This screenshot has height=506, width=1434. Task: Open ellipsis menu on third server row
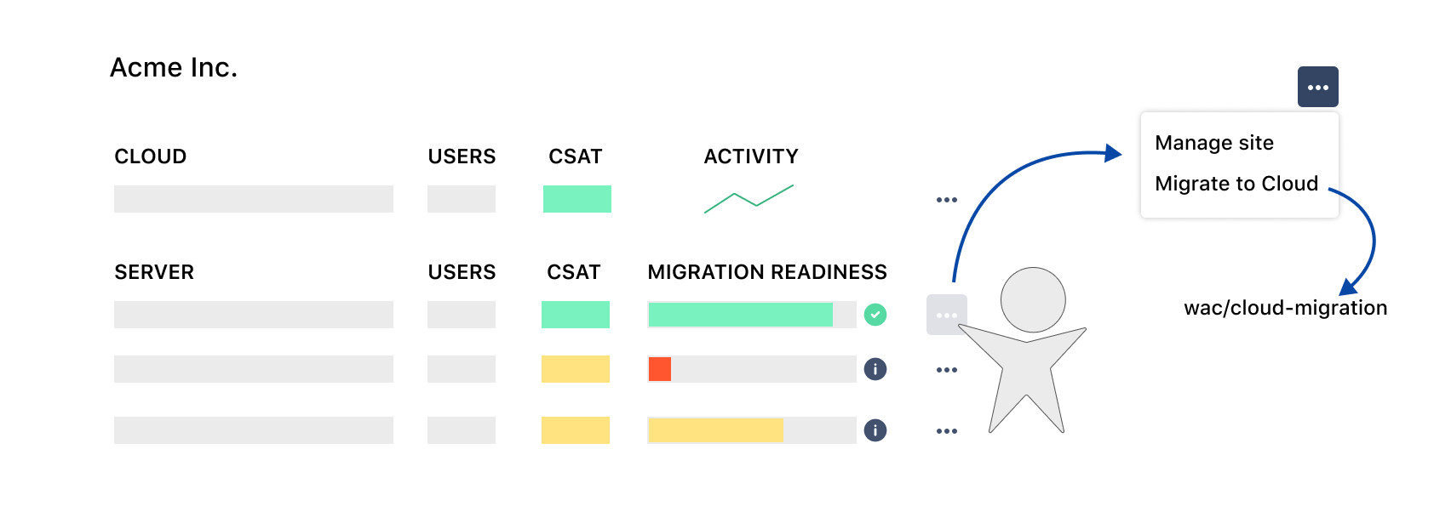click(x=946, y=431)
